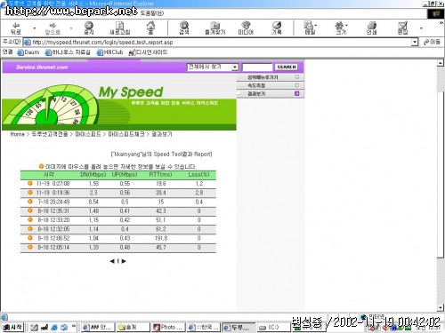Click the SEARCH button
The width and height of the screenshot is (445, 333).
coord(286,67)
